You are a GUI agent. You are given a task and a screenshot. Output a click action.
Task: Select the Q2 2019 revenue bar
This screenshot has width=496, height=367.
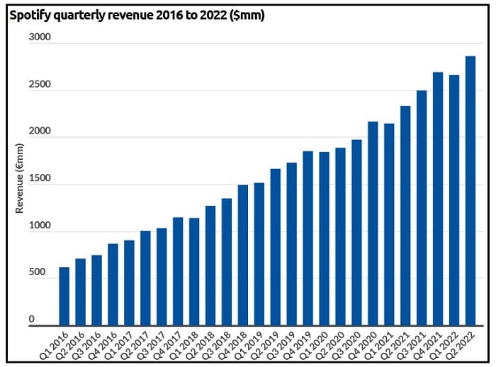click(x=276, y=247)
